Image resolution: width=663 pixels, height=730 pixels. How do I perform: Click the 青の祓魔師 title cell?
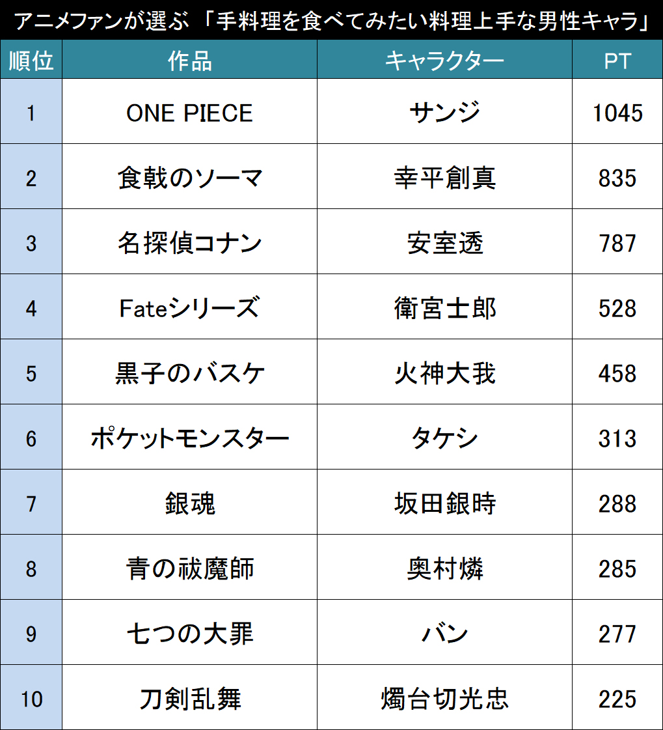click(190, 567)
